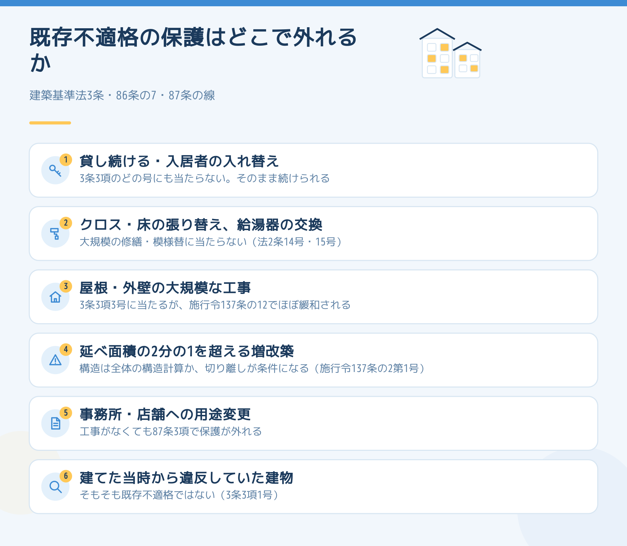Click the text そもそも既存不適格ではない（3条3項1号）
The image size is (627, 546).
tap(180, 495)
